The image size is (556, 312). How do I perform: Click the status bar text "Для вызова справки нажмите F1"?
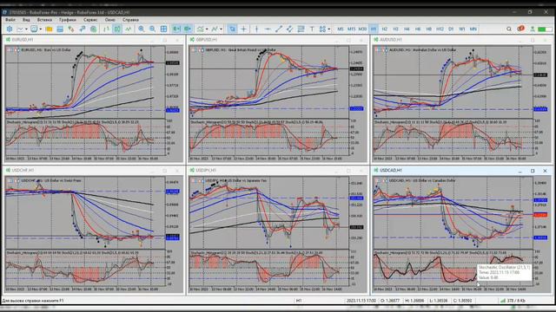33,301
